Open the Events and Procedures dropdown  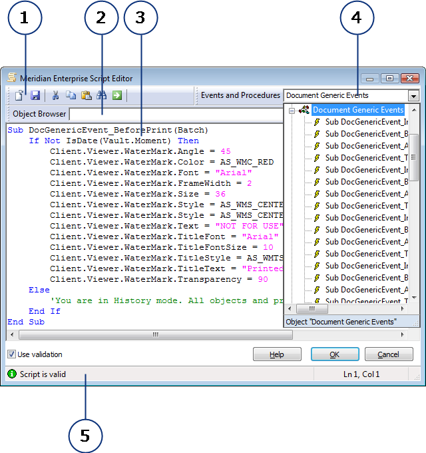coord(413,96)
